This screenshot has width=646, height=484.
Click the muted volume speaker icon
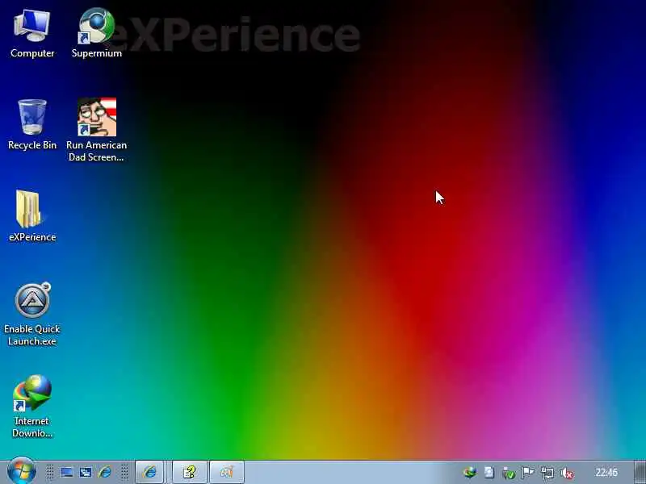[x=568, y=473]
